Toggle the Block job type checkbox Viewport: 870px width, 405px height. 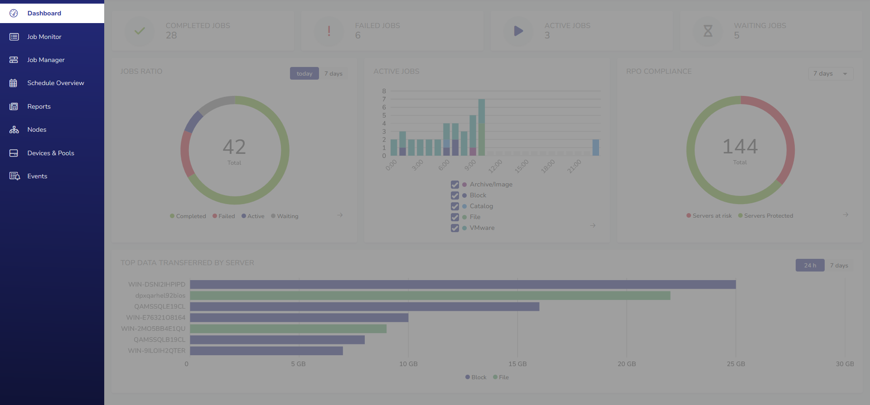tap(455, 195)
